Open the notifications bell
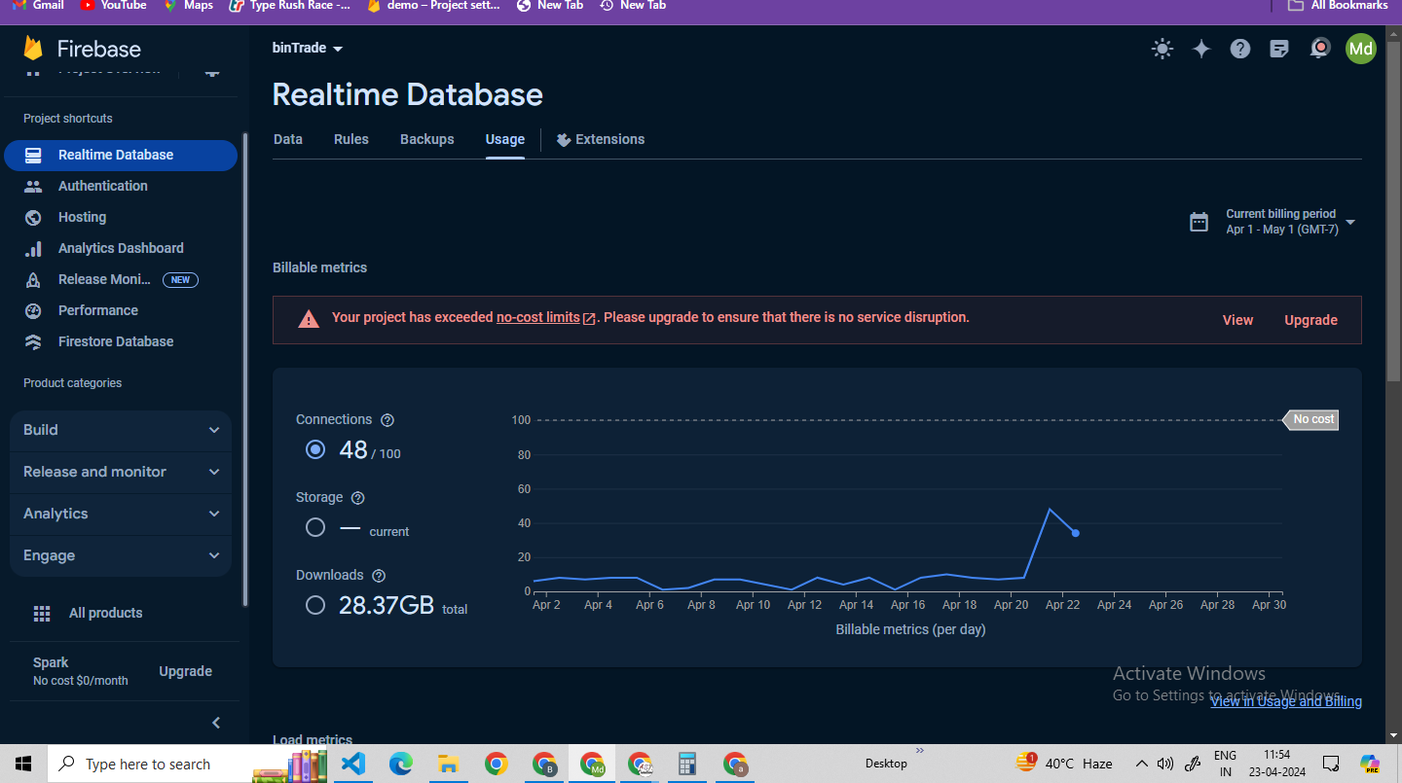Screen dimensions: 1402x783 coord(1320,49)
